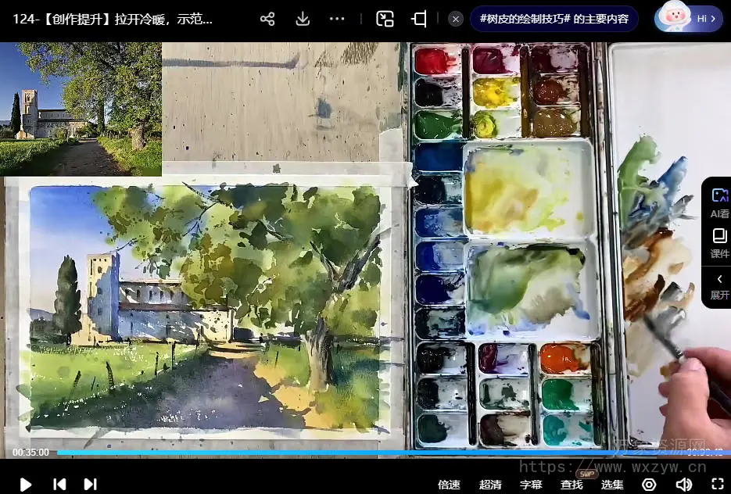Viewport: 731px width, 494px height.
Task: Skip to the next video
Action: [x=90, y=485]
